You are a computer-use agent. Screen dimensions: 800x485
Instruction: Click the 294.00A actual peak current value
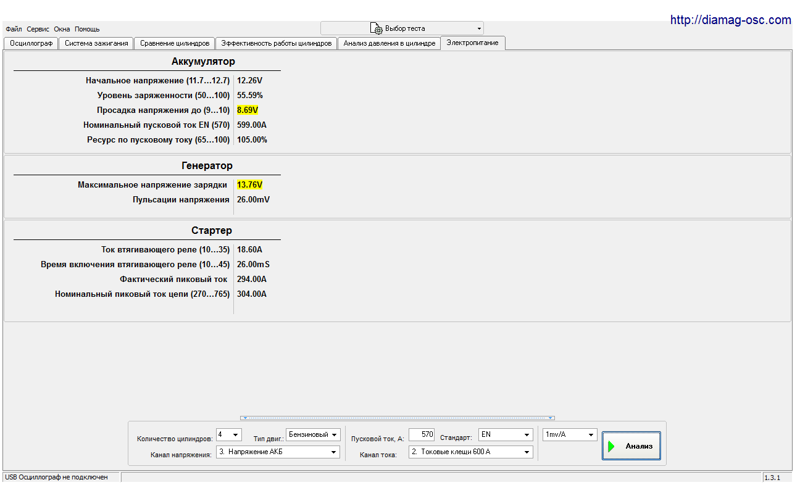252,280
